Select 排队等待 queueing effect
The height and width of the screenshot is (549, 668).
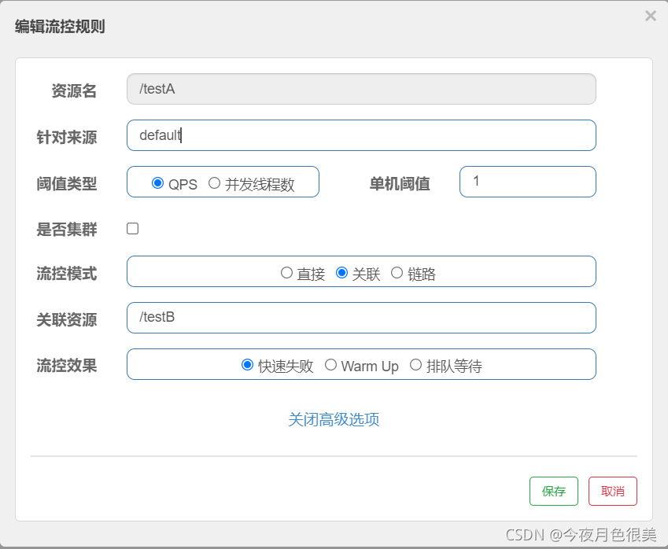coord(415,364)
